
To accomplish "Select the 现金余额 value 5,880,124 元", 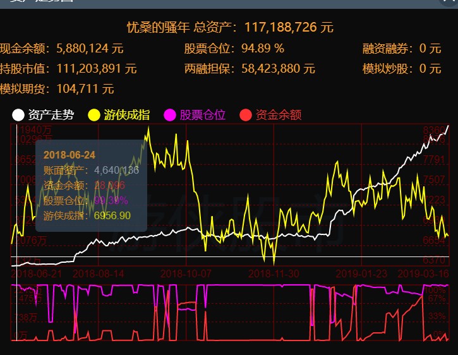I will [90, 48].
